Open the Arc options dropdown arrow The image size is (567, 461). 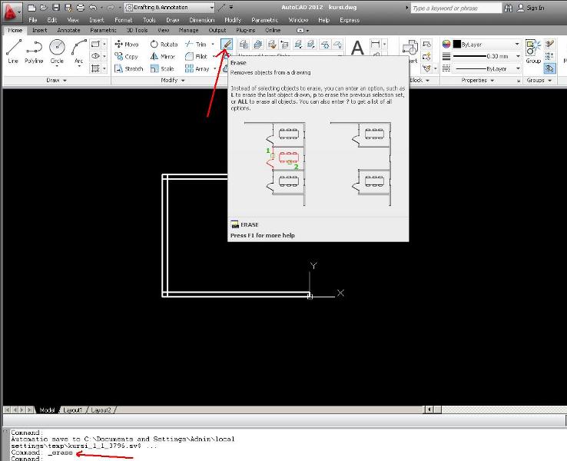(x=79, y=66)
